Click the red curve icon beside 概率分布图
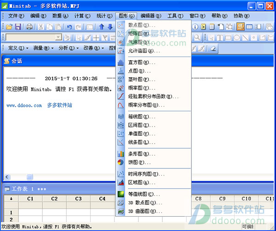 (x=121, y=105)
